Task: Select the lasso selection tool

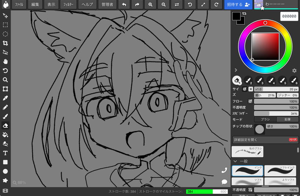Action: 5,52
